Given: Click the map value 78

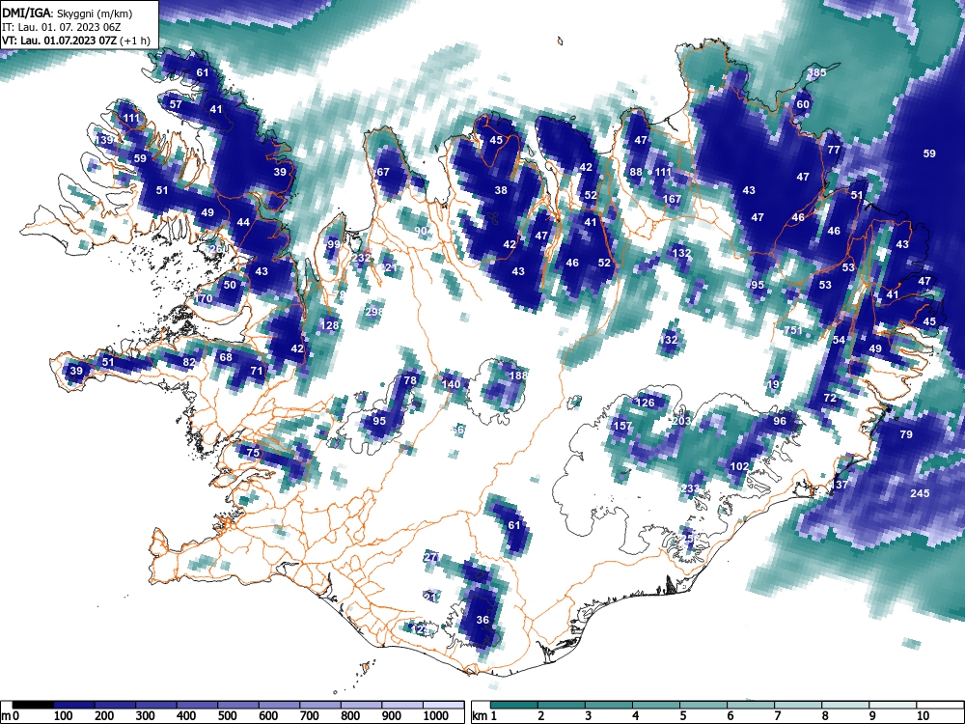Looking at the screenshot, I should [410, 379].
